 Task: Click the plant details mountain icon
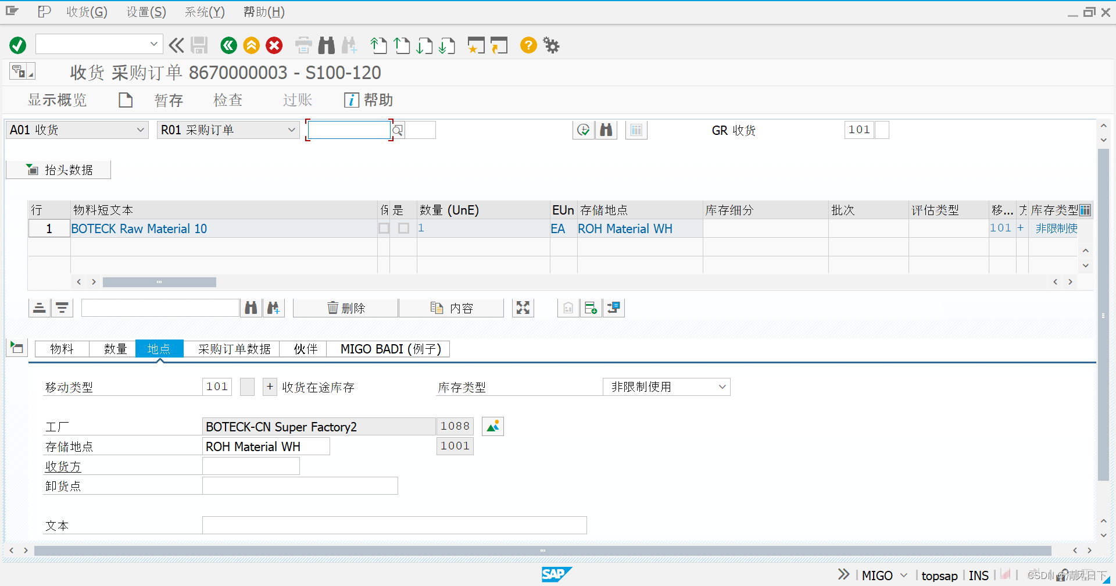click(x=493, y=427)
